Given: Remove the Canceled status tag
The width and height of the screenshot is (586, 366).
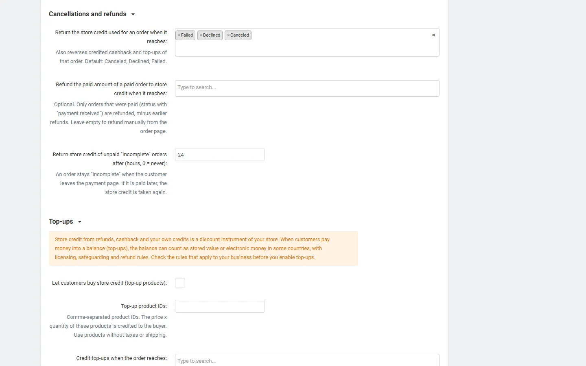Looking at the screenshot, I should pyautogui.click(x=228, y=35).
